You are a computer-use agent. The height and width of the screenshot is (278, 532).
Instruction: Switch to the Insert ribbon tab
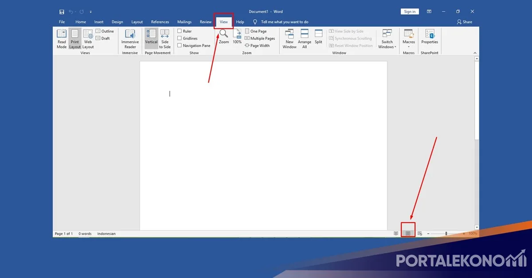(98, 22)
